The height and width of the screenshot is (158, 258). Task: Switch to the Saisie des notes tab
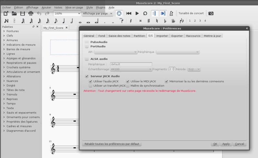(x=119, y=36)
